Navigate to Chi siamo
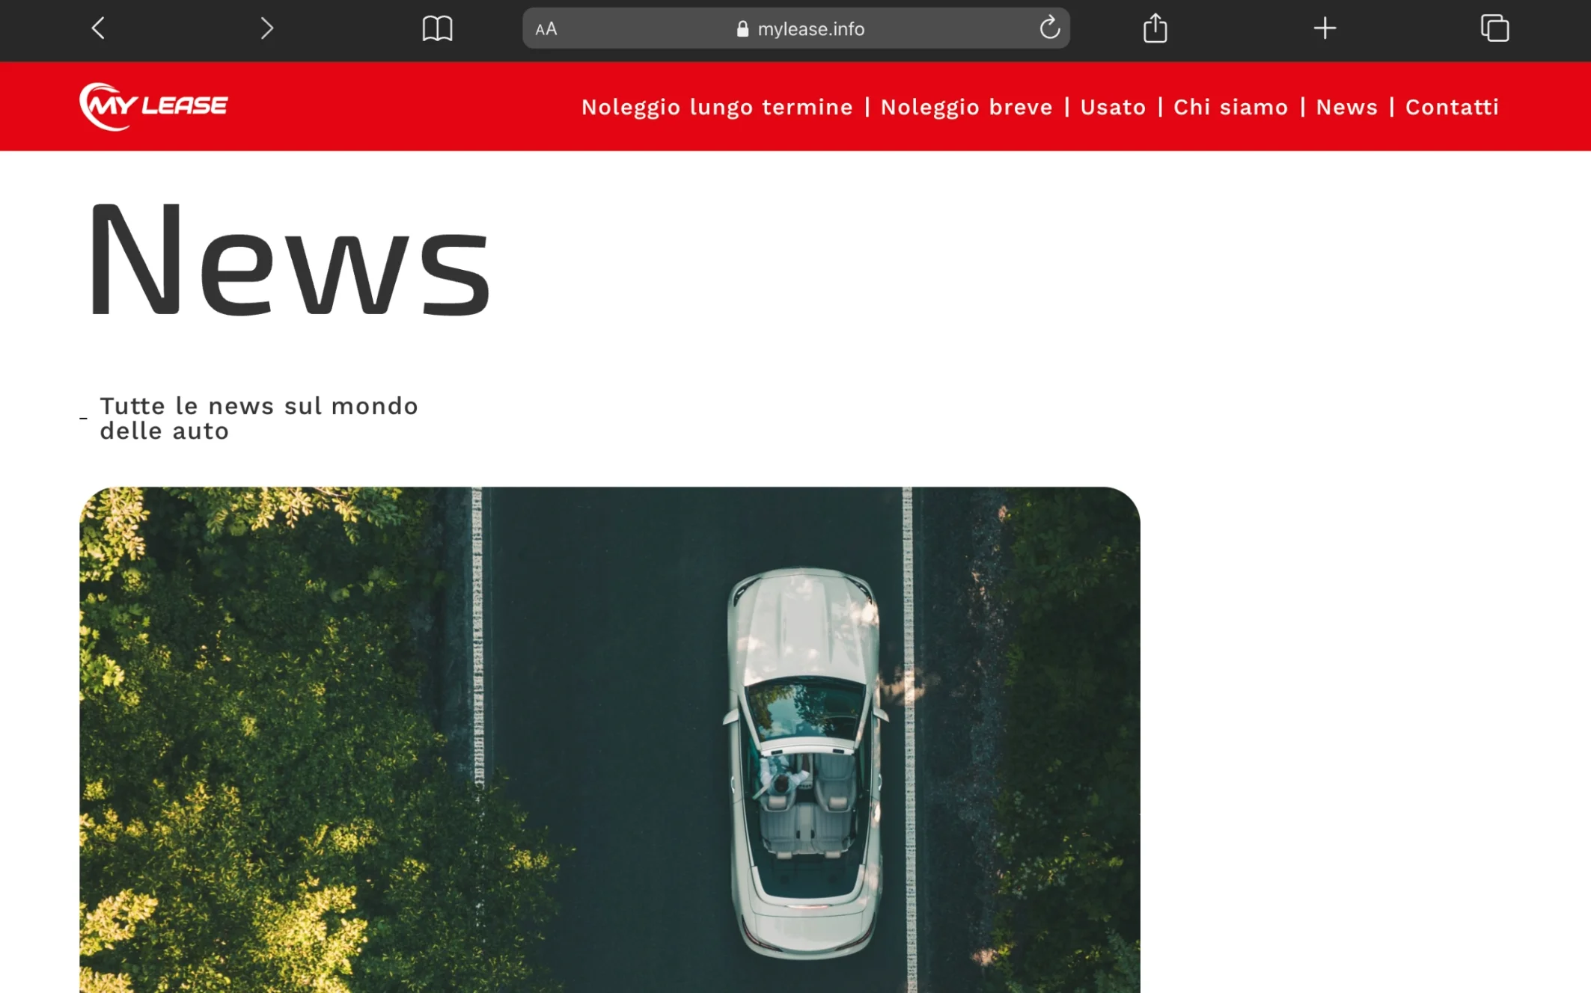Image resolution: width=1591 pixels, height=993 pixels. (x=1230, y=107)
